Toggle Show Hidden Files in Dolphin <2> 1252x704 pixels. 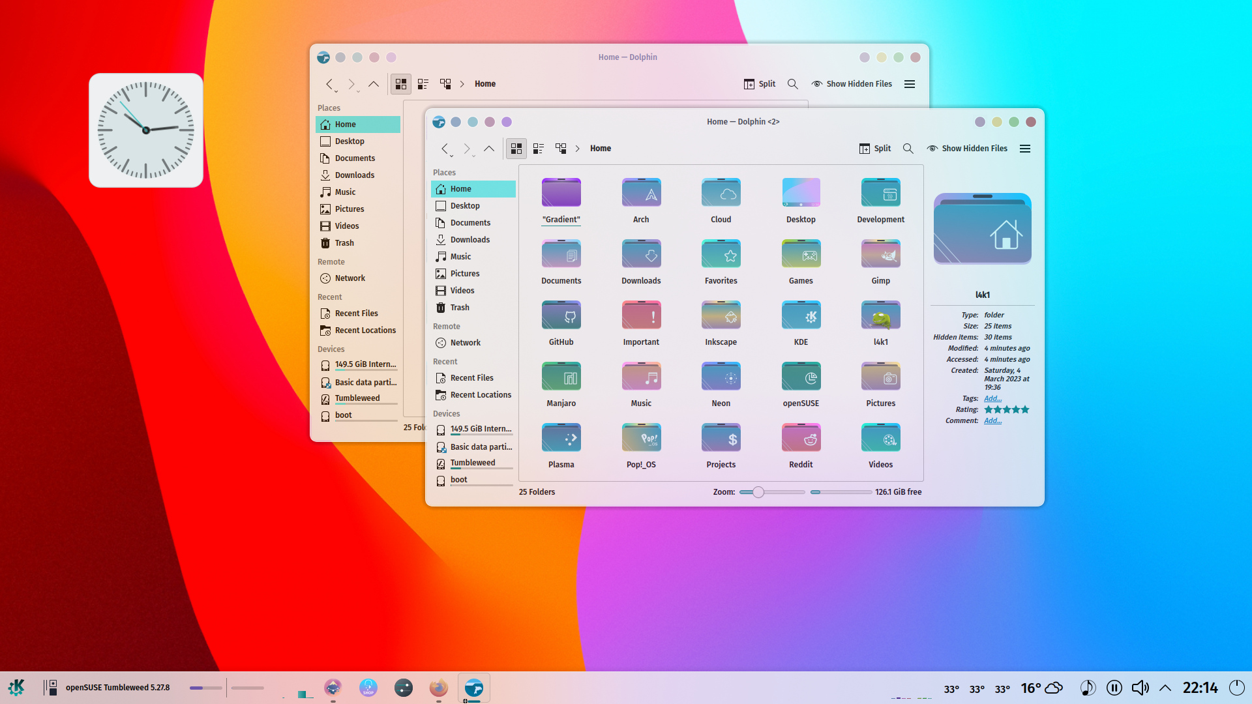tap(967, 149)
